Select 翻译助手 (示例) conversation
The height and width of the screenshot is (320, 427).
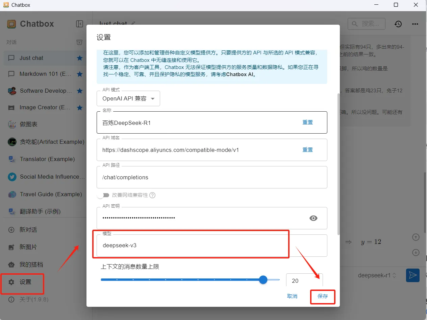pos(45,211)
